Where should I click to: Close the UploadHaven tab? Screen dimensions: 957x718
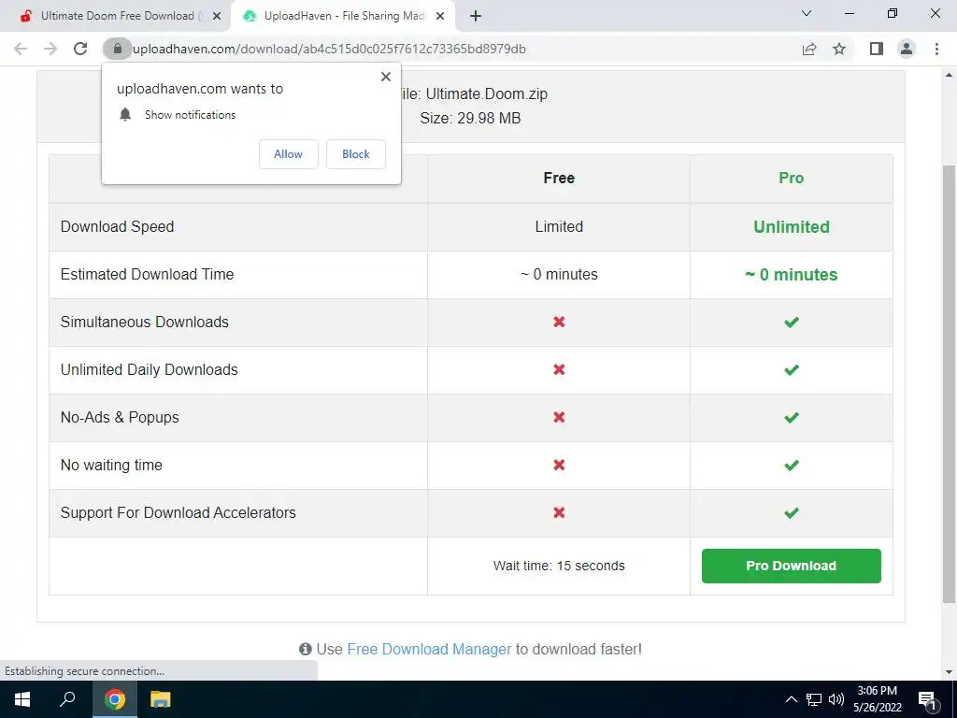(x=440, y=17)
